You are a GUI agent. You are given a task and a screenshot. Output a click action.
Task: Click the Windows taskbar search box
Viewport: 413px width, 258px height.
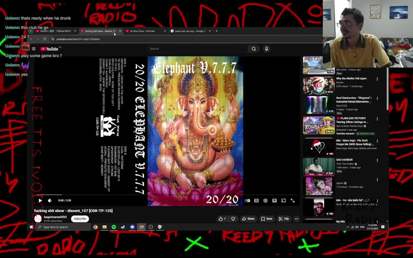[x=63, y=227]
